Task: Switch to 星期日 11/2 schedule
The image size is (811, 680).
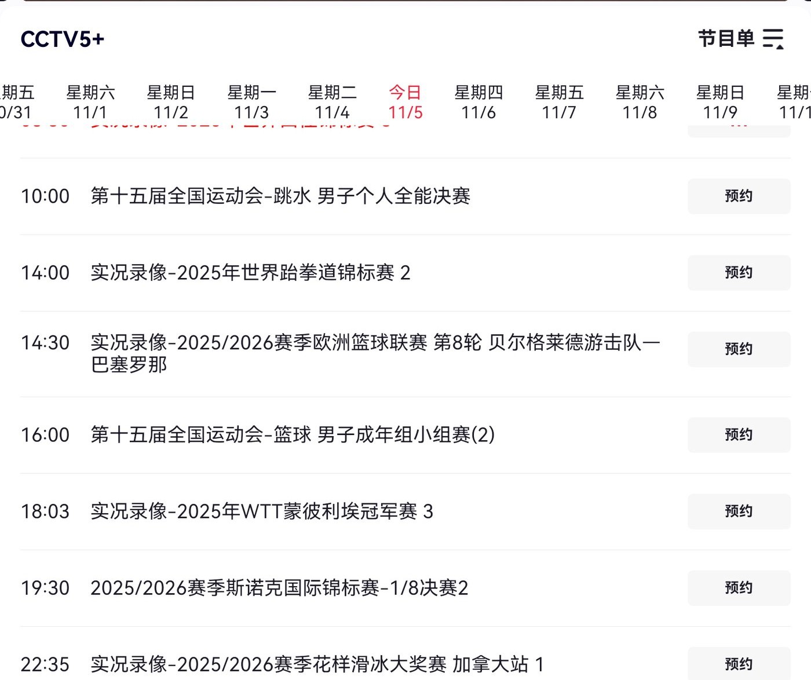Action: 171,102
